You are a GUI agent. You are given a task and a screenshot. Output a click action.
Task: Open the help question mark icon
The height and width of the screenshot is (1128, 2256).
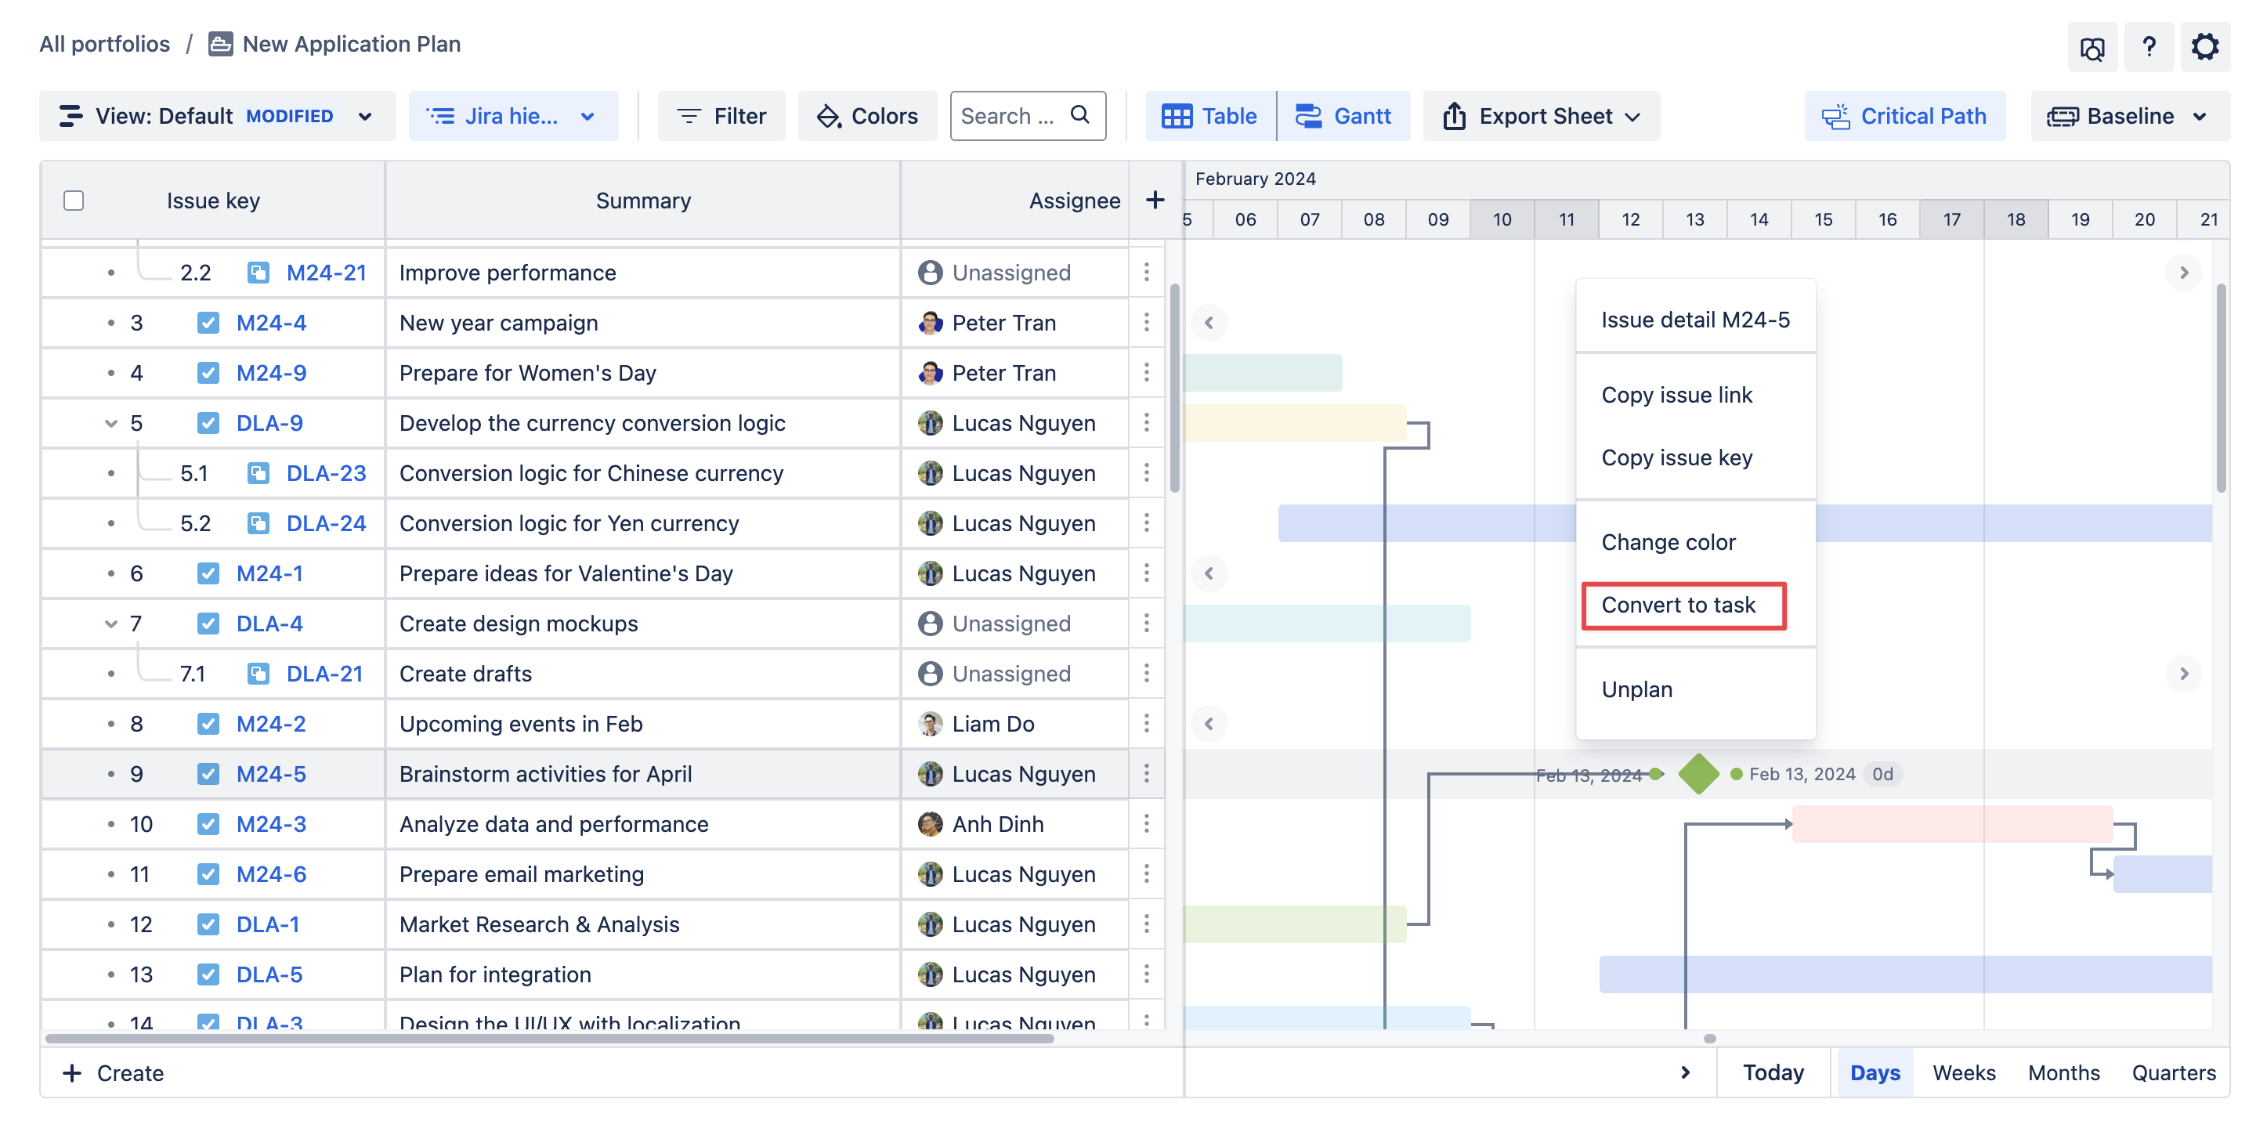click(x=2147, y=46)
